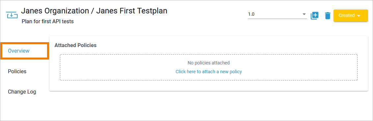Delete the plan using the trash icon
Image resolution: width=373 pixels, height=121 pixels.
328,16
